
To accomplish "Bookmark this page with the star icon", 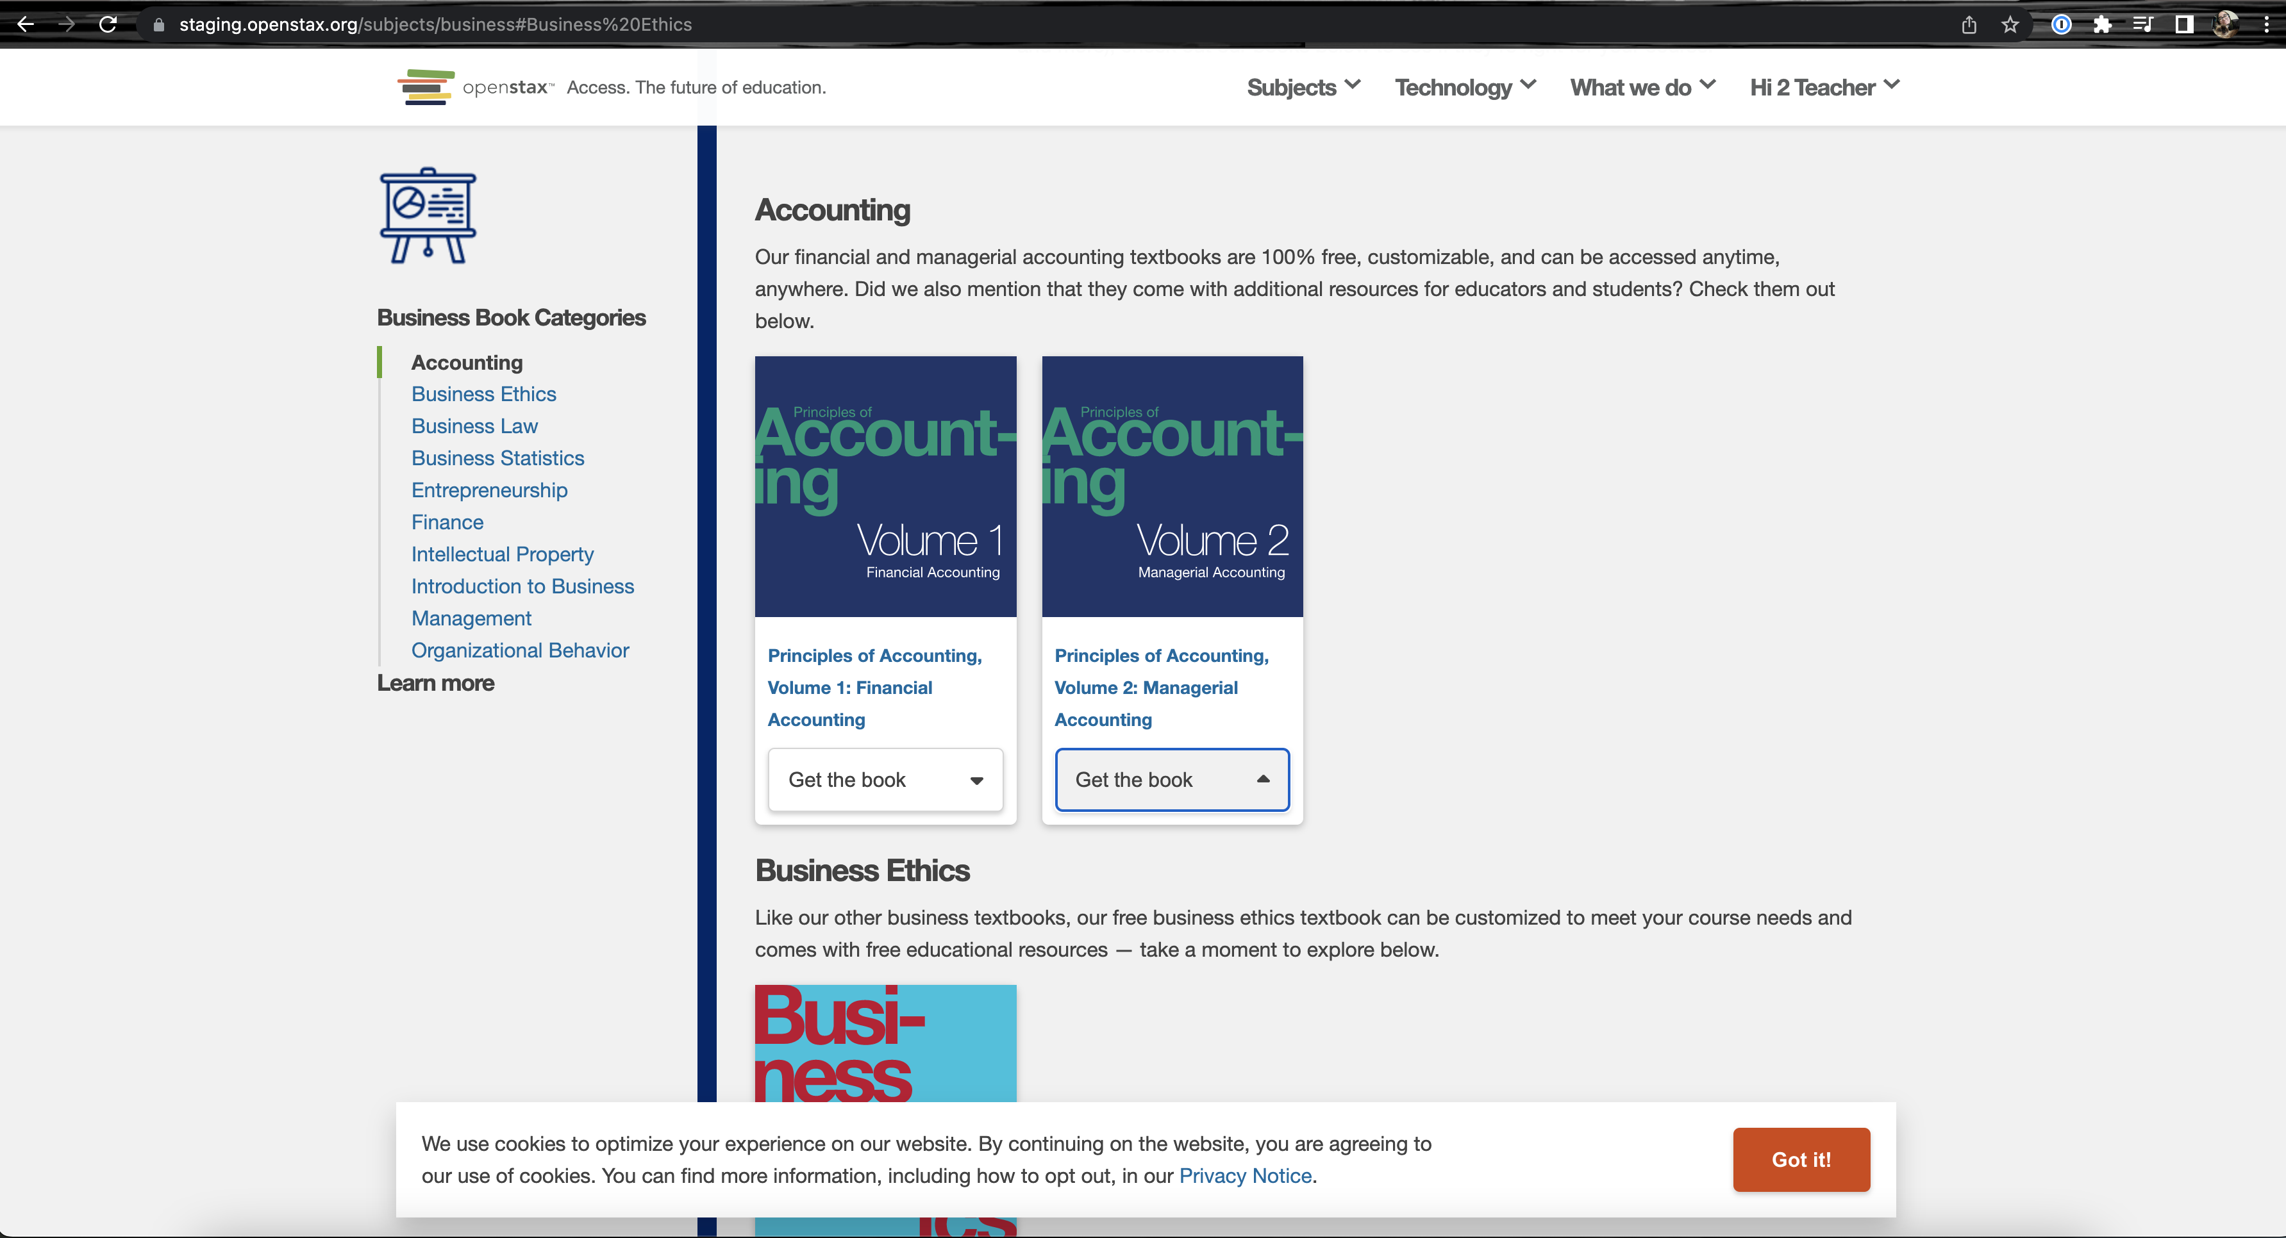I will tap(2011, 24).
